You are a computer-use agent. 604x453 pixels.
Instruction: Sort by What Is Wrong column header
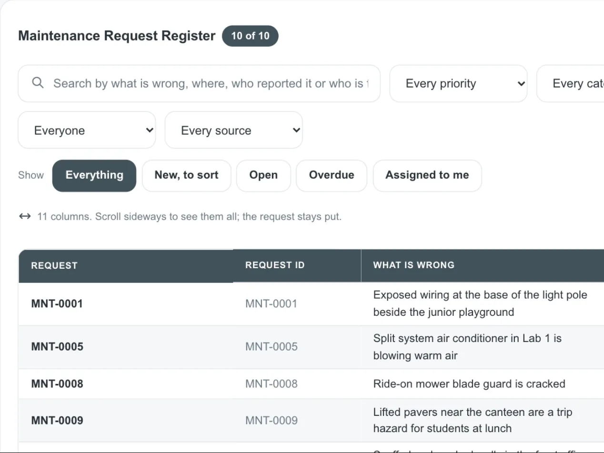414,265
